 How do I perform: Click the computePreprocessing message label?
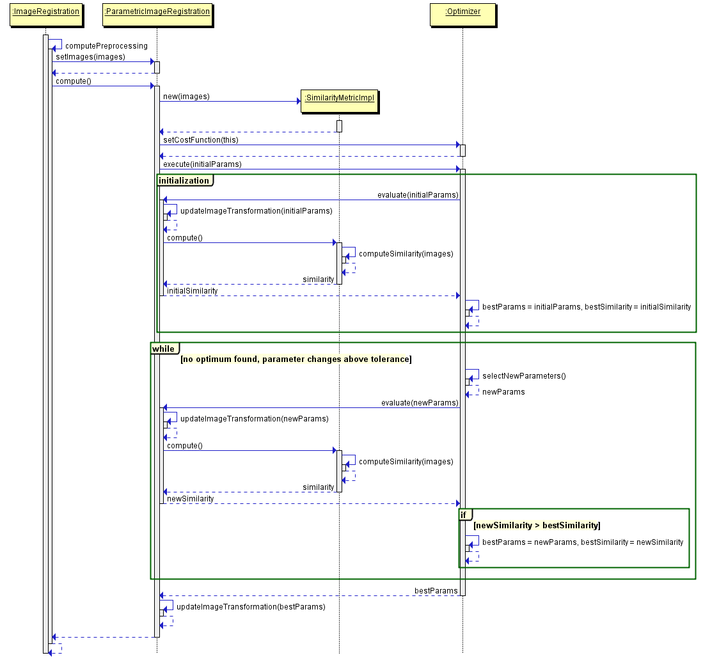(106, 46)
